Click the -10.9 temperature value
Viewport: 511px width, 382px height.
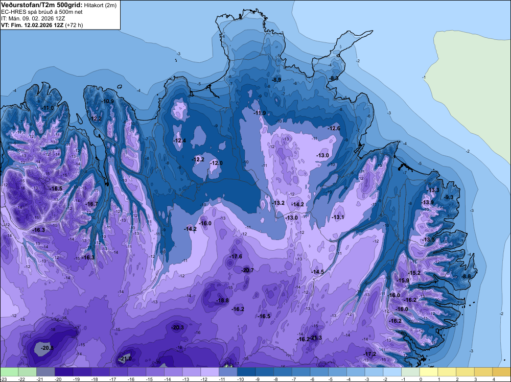(x=107, y=101)
